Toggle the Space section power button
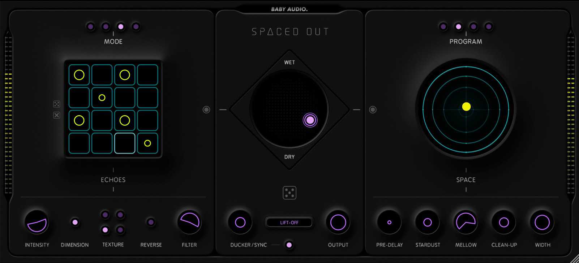The image size is (579, 263). tap(373, 109)
